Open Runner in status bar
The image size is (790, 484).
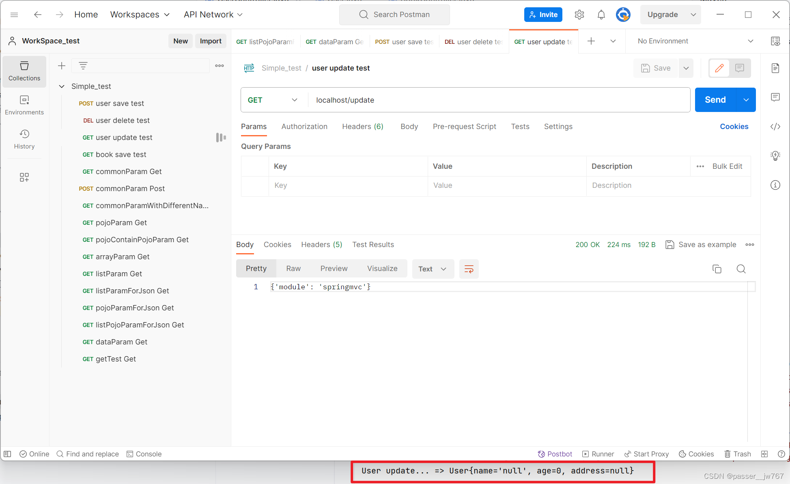pyautogui.click(x=598, y=454)
